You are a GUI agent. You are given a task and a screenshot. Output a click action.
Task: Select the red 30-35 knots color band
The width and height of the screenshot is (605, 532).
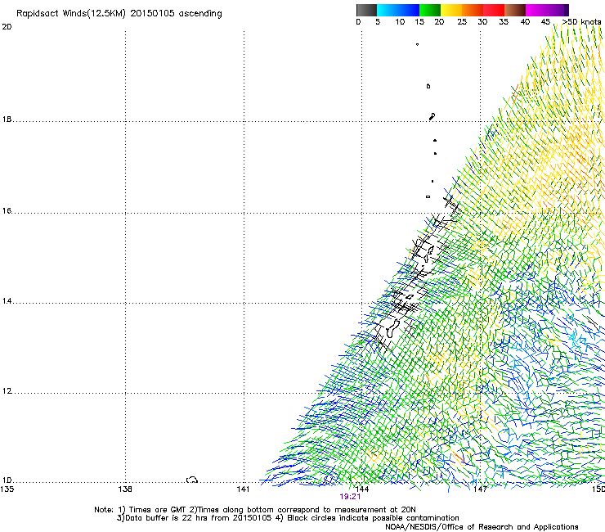click(x=494, y=10)
